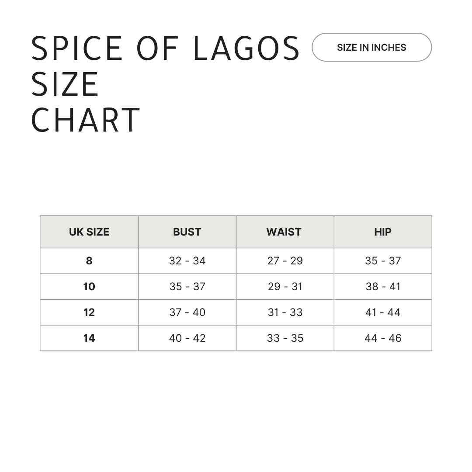Select the WAIST column header
472x472 pixels.
tap(284, 232)
